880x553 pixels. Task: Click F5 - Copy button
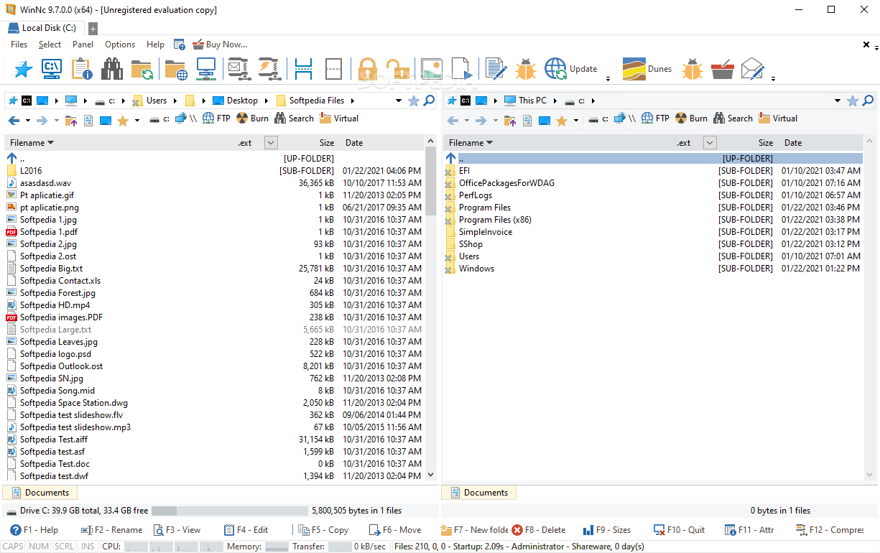[323, 530]
